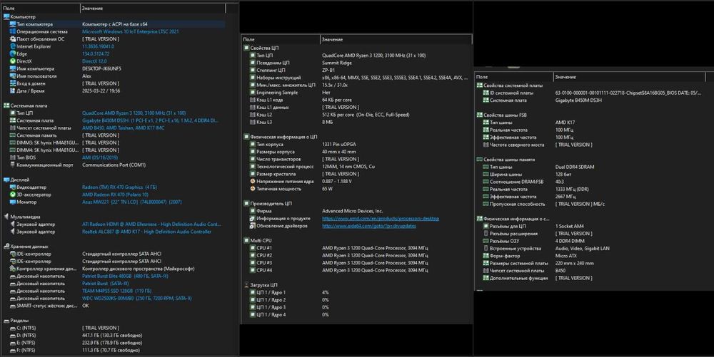714x357 pixels.
Task: Click the Поле column header in summary panel
Action: point(40,8)
